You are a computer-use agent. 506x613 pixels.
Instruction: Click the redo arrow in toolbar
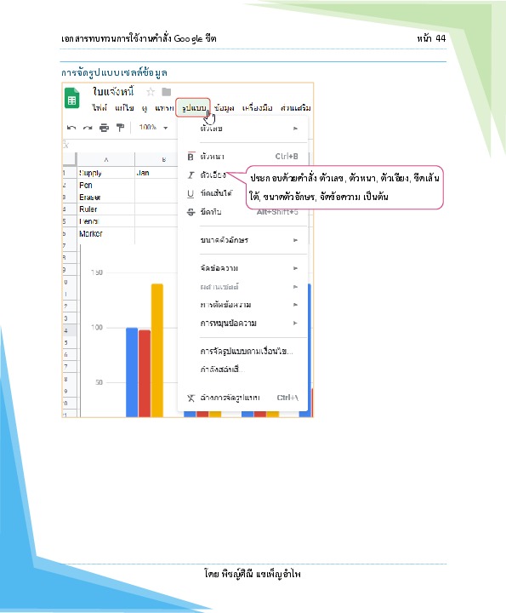pyautogui.click(x=88, y=128)
